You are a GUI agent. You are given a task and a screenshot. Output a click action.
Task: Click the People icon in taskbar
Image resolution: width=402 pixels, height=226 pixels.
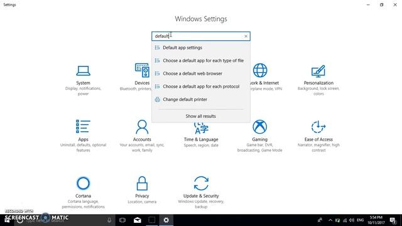(x=320, y=220)
